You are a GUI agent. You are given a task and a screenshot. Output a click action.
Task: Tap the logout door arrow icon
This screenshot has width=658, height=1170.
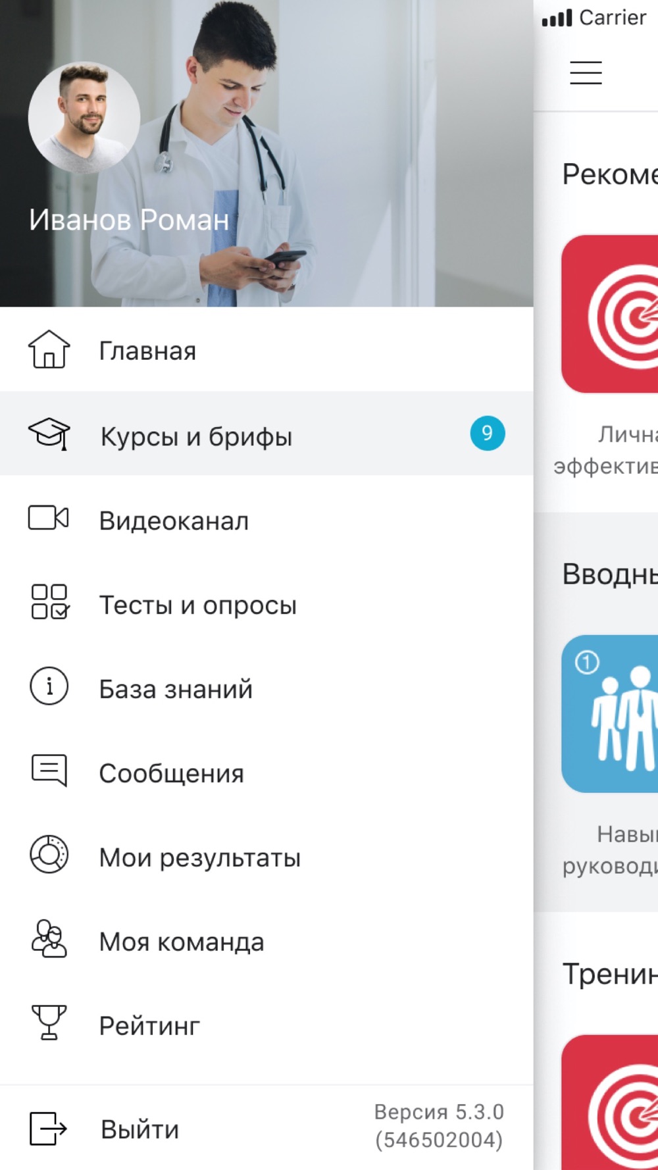(48, 1129)
